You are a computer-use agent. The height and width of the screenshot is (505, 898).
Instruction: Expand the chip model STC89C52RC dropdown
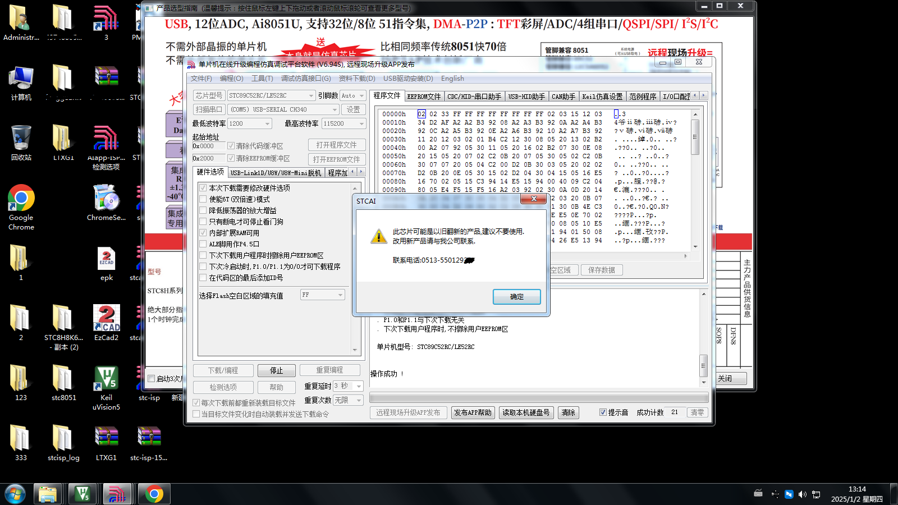311,95
